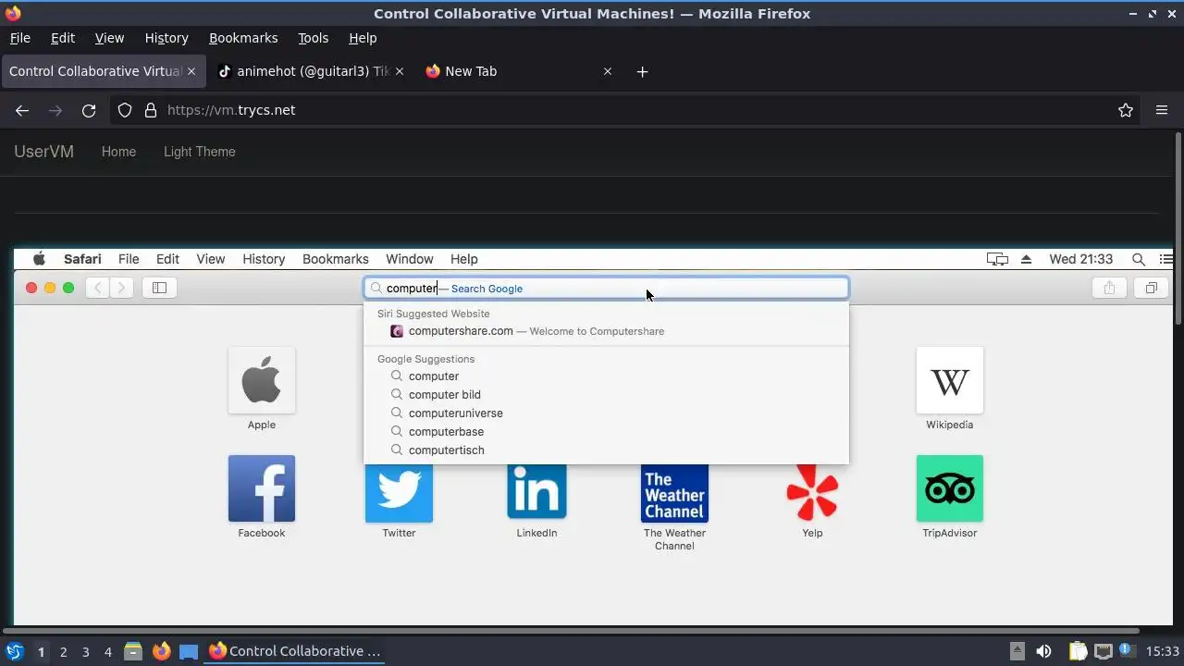Open the TripAdvisor favorite tile
This screenshot has width=1184, height=666.
tap(950, 488)
